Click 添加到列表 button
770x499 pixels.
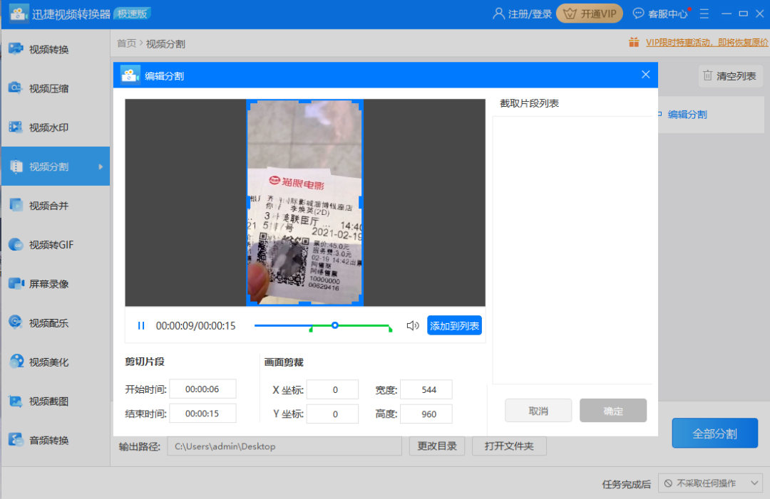coord(454,325)
